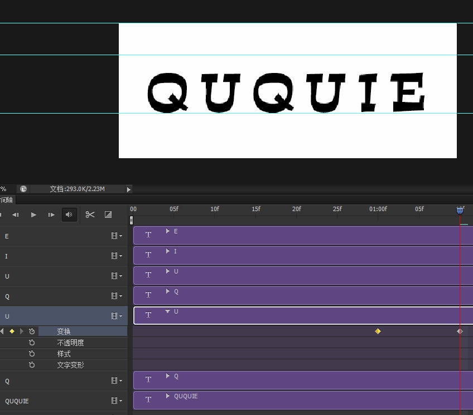473x415 pixels.
Task: Click the status bar circular icon beside 文档
Action: 23,189
